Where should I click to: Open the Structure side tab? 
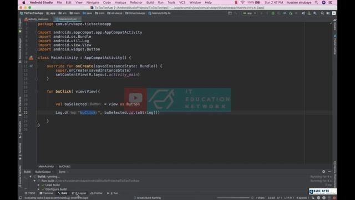click(20, 129)
